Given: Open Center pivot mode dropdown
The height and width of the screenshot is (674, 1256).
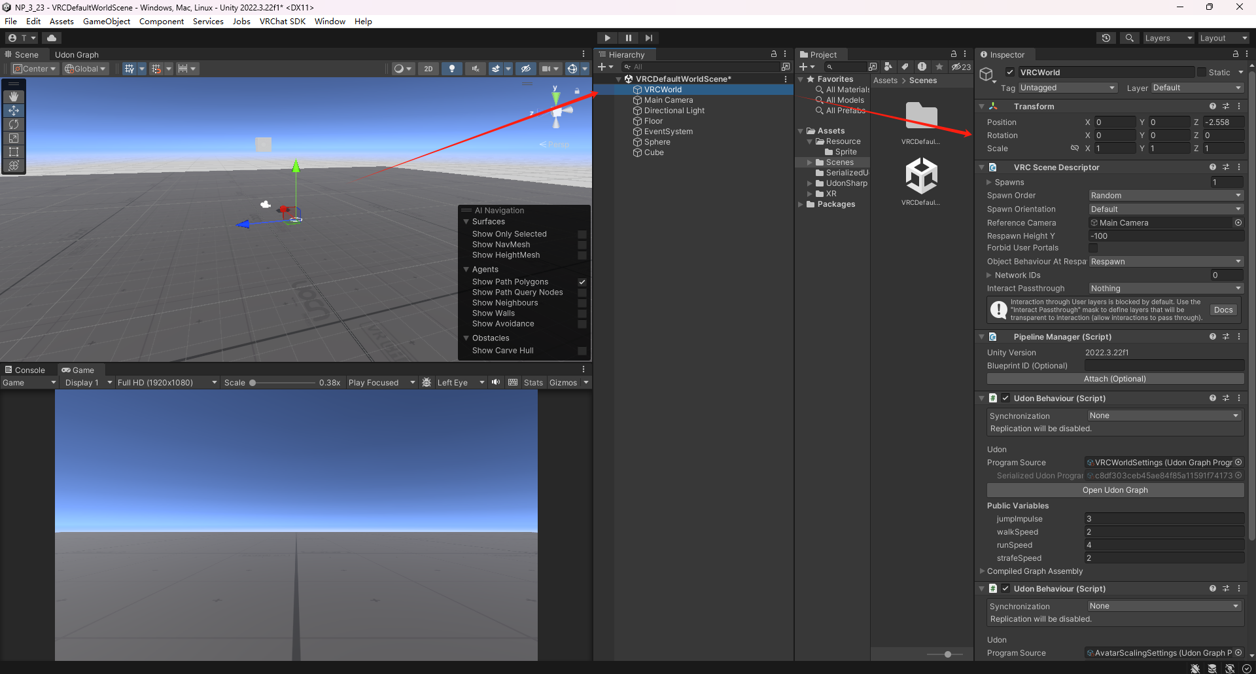Looking at the screenshot, I should click(x=35, y=69).
